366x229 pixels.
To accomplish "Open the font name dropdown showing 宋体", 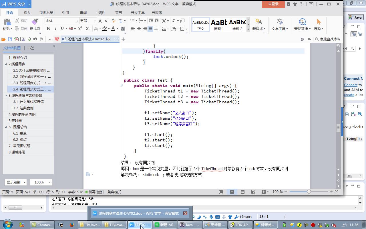I will point(77,21).
